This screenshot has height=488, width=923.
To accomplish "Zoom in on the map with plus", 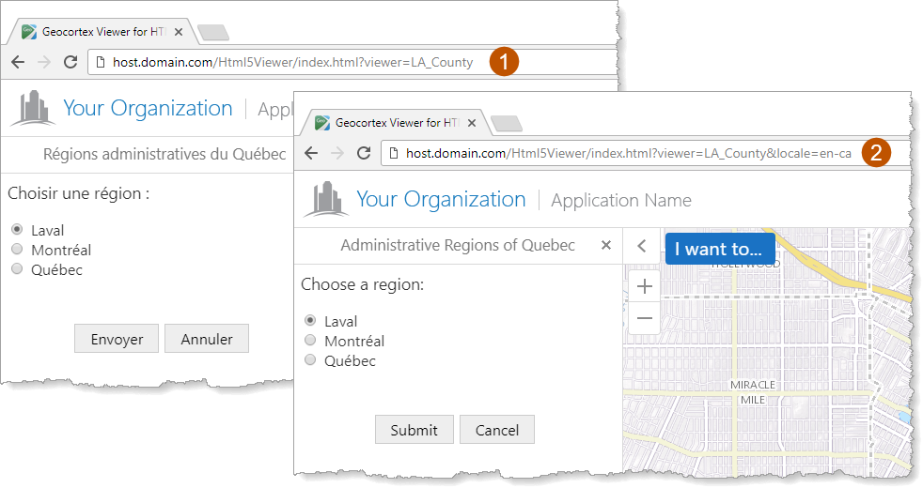I will click(645, 286).
